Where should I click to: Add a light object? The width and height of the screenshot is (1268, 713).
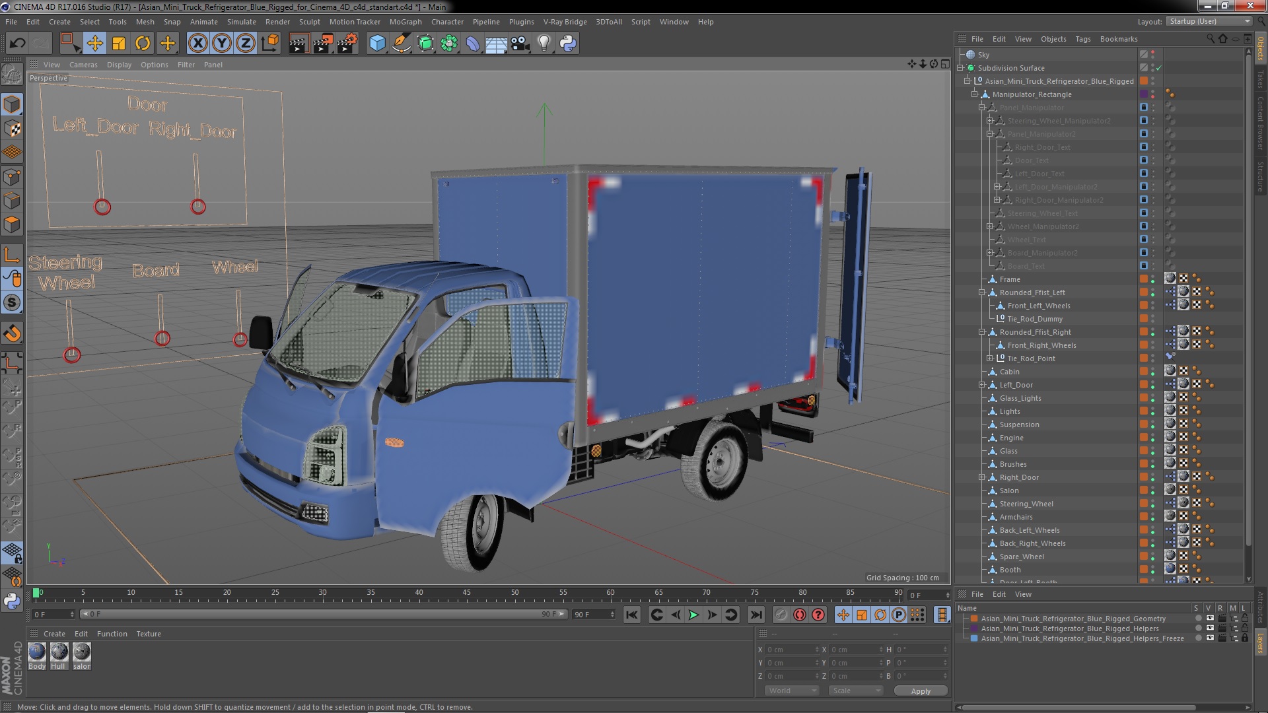click(544, 44)
